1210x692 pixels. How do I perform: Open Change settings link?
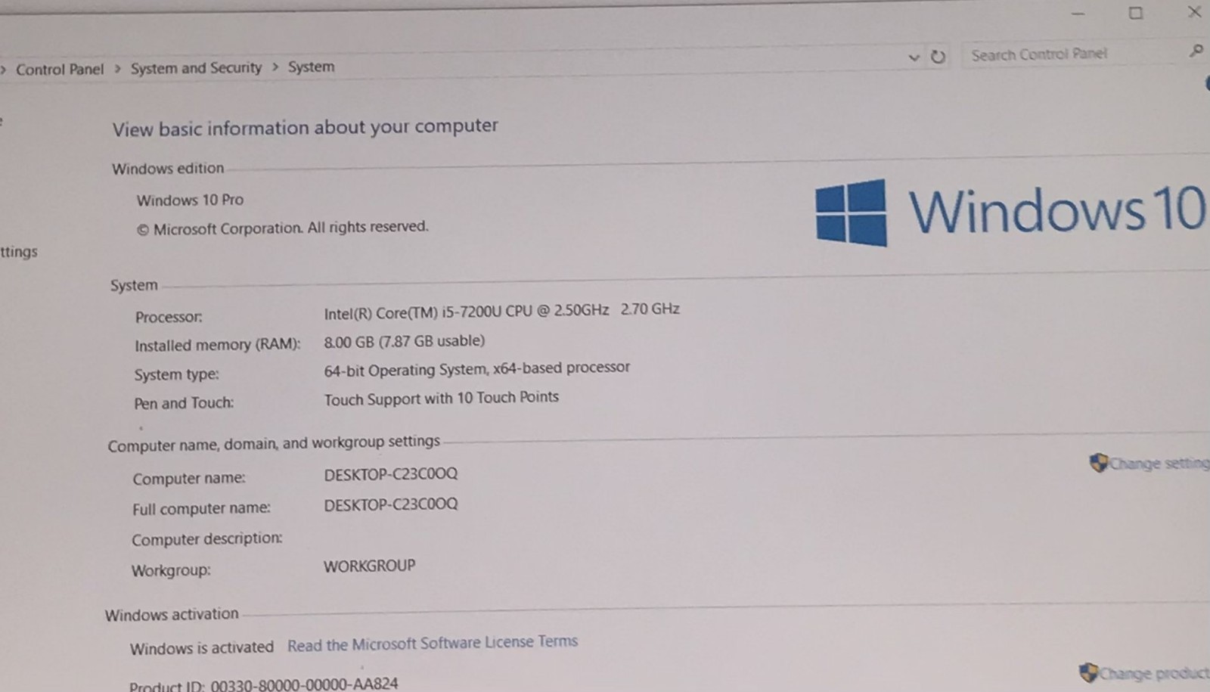coord(1159,463)
